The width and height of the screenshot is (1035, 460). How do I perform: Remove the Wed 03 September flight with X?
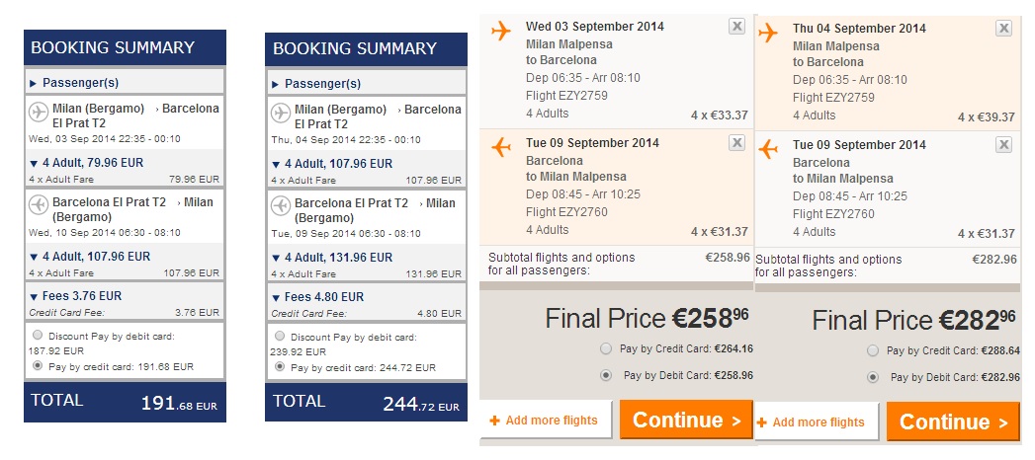(736, 28)
